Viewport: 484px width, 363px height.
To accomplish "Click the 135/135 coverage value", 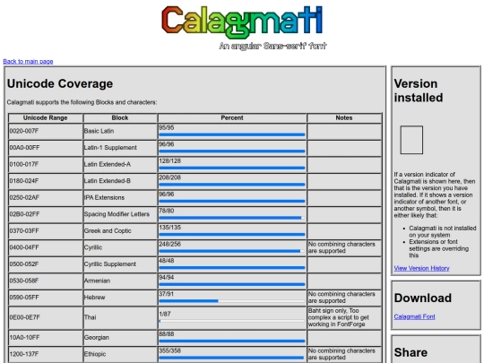I will pos(170,228).
